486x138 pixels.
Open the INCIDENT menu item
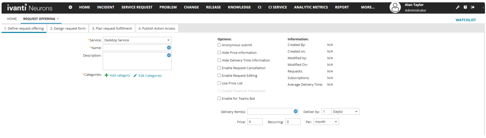click(x=105, y=7)
